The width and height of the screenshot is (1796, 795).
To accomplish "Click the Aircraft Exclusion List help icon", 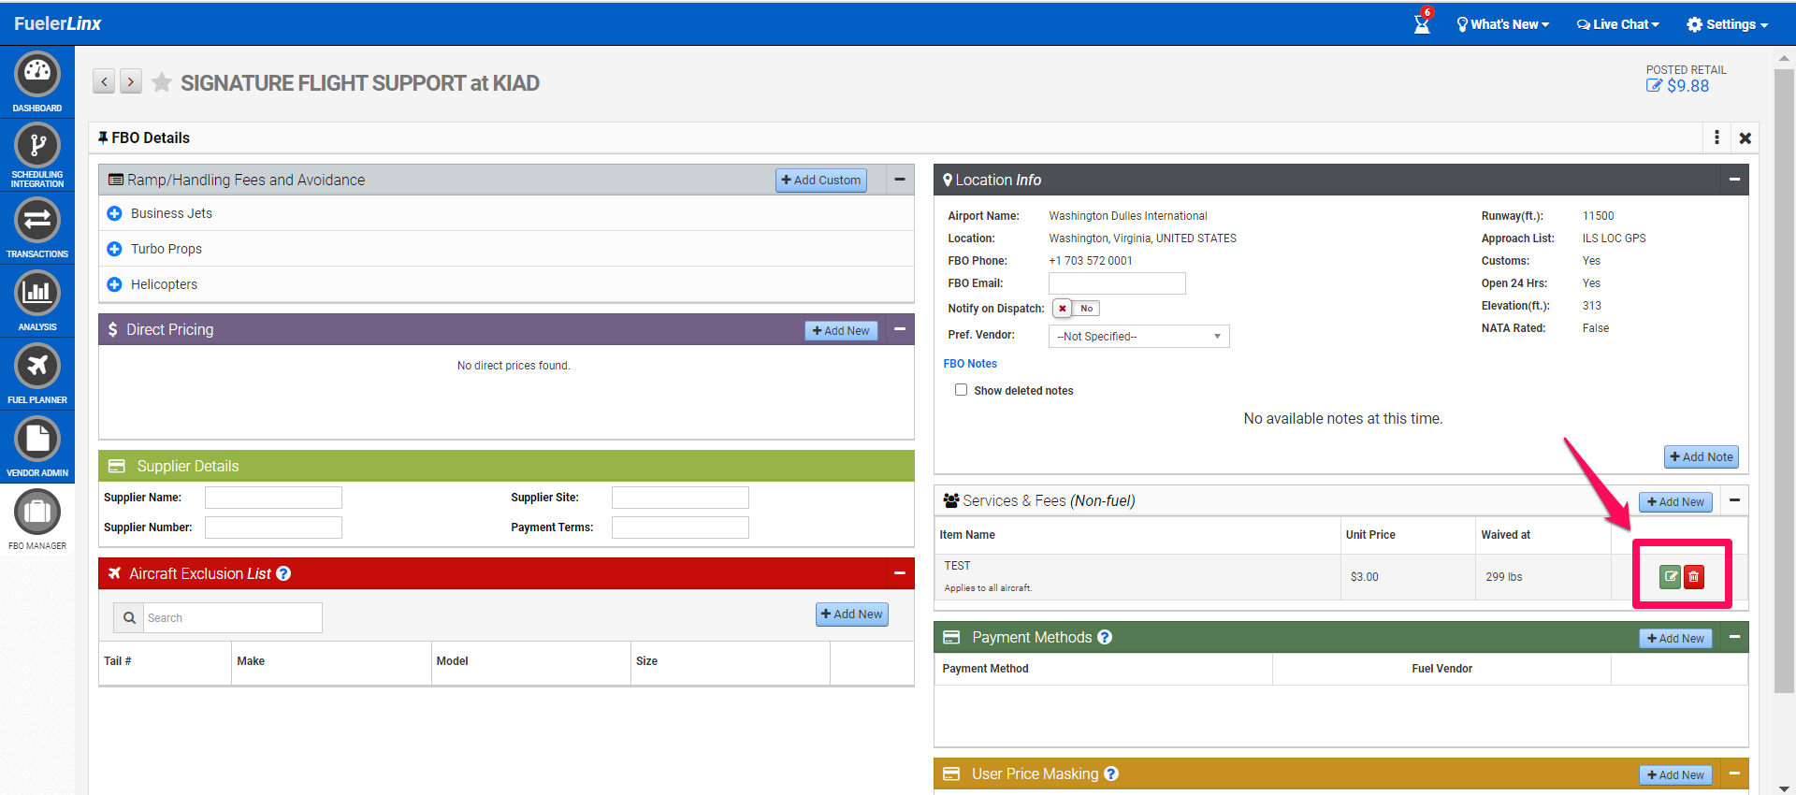I will [283, 573].
